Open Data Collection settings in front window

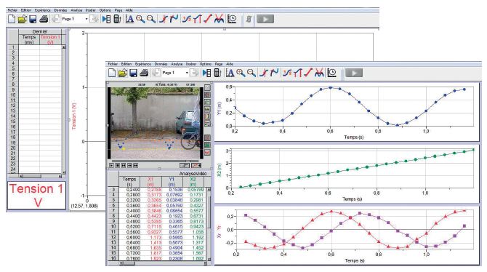coord(331,73)
